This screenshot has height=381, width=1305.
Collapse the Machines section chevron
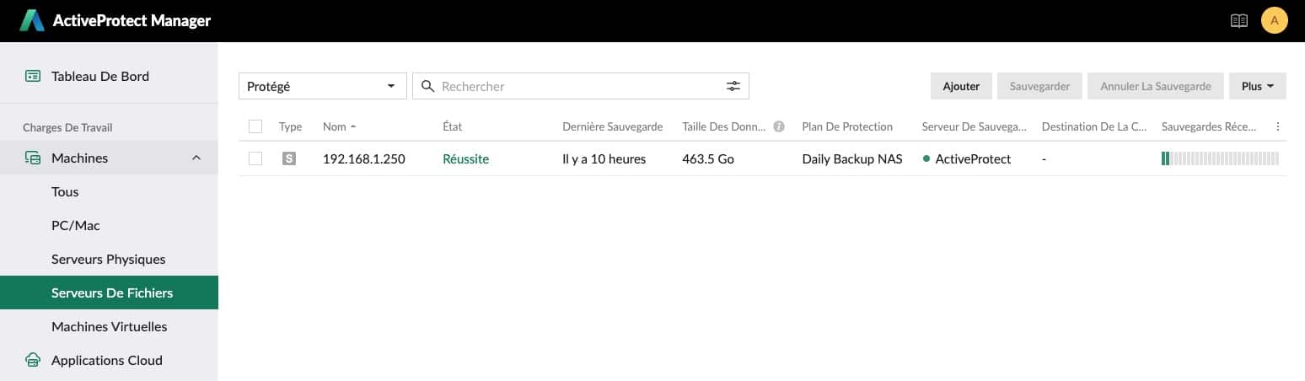[196, 158]
